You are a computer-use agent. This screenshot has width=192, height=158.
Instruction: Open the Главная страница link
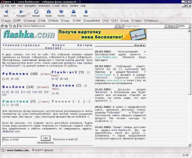coord(21,45)
